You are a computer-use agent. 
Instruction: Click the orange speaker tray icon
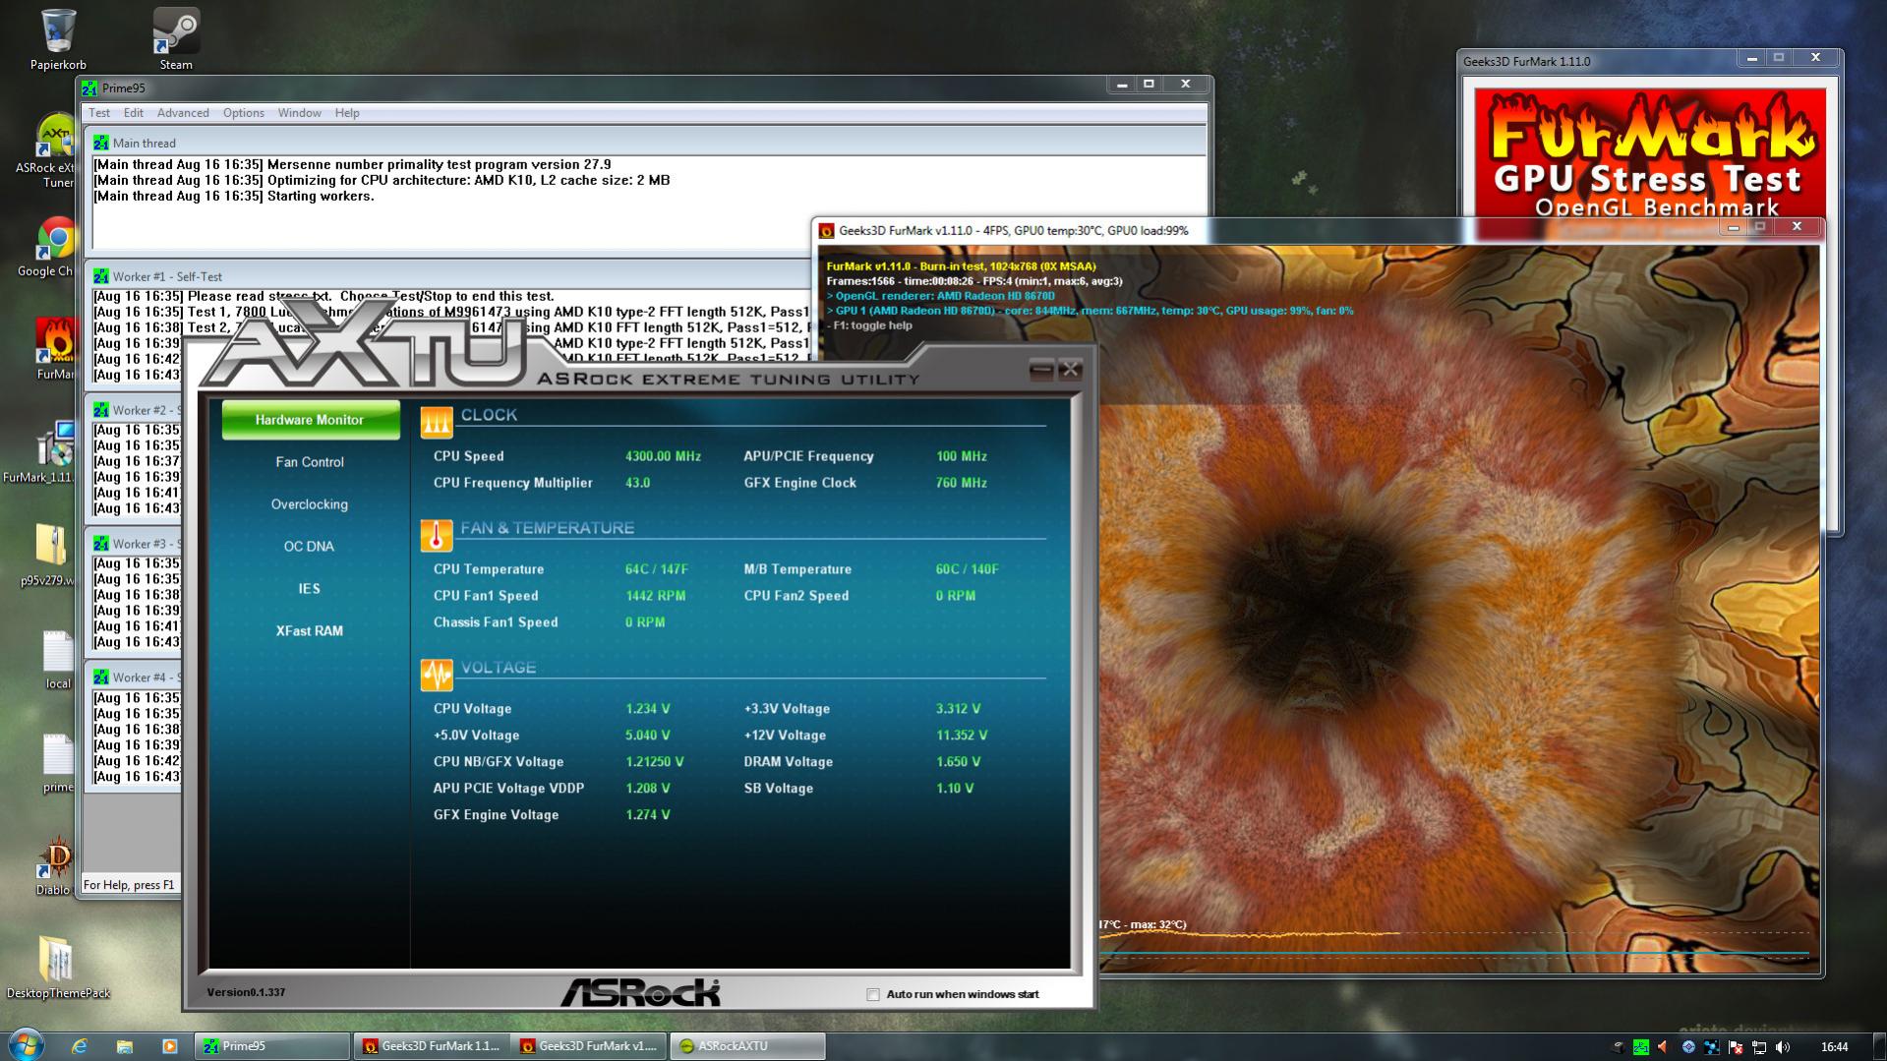(x=1664, y=1047)
